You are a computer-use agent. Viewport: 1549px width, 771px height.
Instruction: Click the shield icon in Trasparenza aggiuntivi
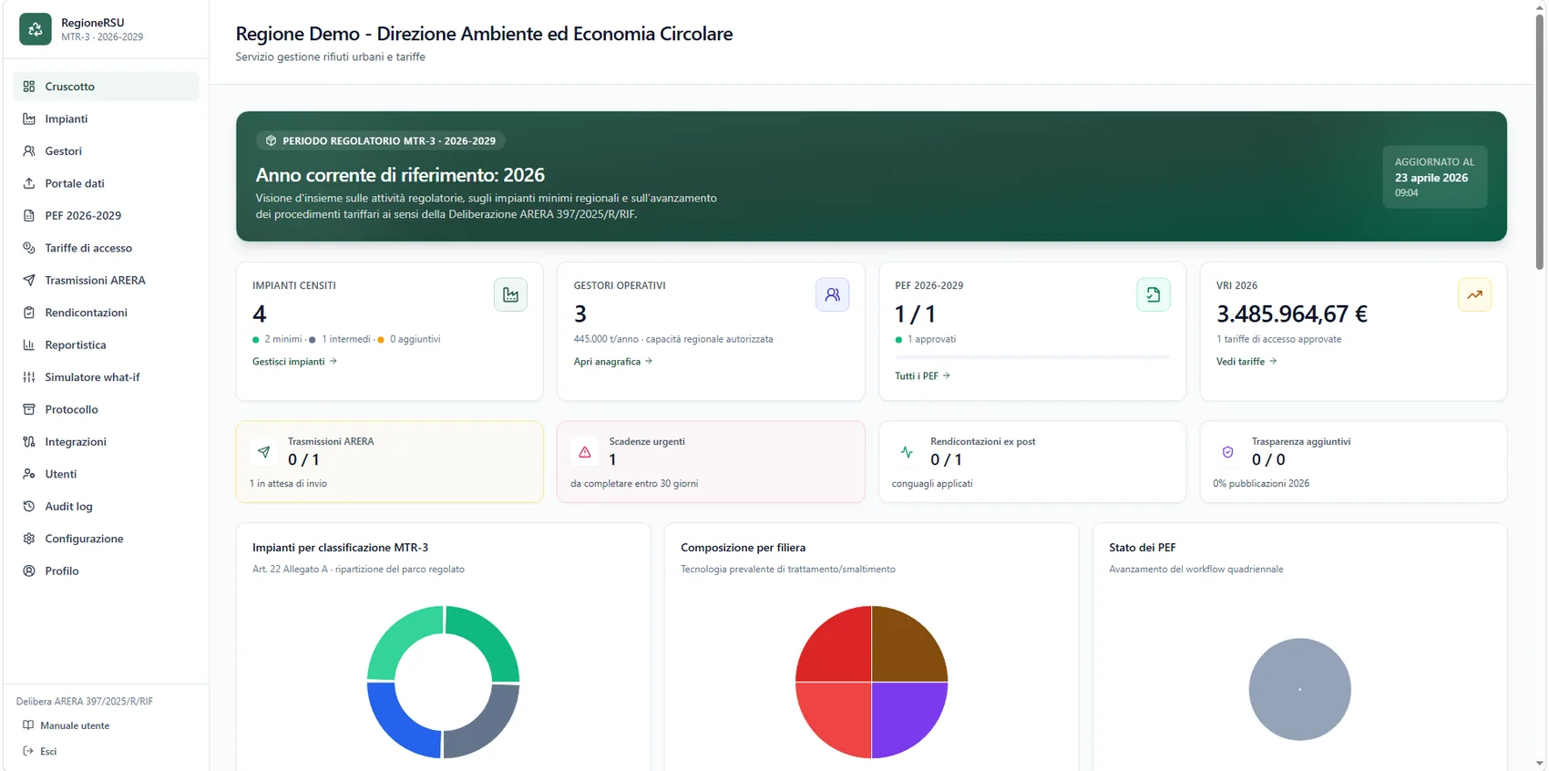[x=1227, y=451]
